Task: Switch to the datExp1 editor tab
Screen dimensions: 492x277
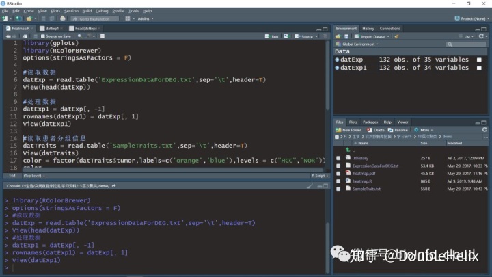Action: pyautogui.click(x=52, y=29)
